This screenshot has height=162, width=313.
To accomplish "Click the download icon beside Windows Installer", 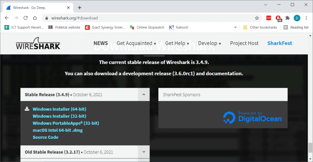I will [x=27, y=109].
